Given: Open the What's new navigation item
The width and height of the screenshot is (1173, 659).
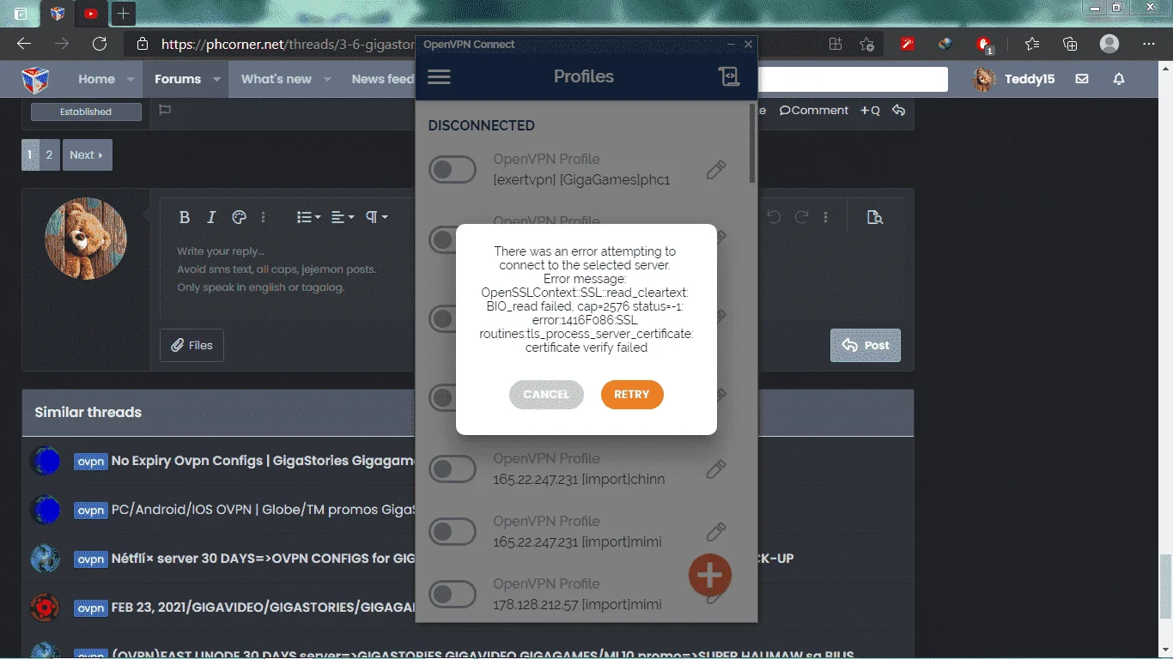Looking at the screenshot, I should pos(277,79).
